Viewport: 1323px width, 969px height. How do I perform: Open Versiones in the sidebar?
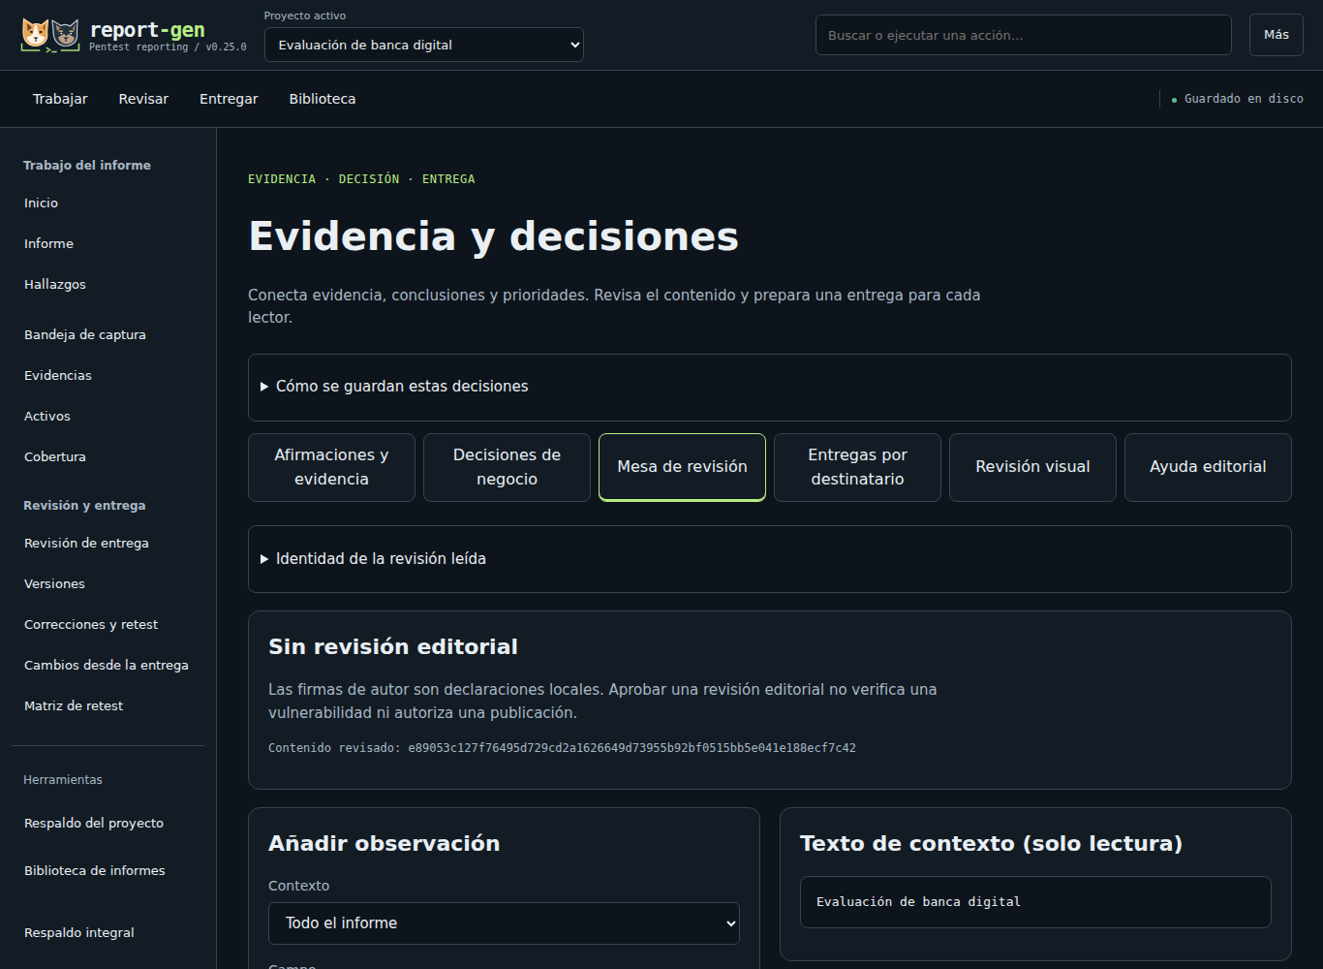click(54, 583)
